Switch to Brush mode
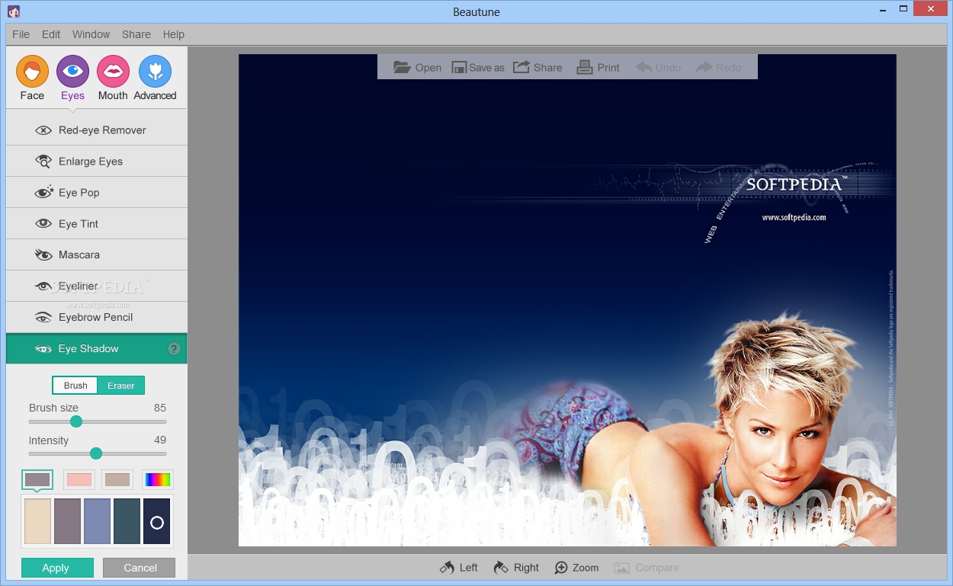953x586 pixels. coord(75,386)
